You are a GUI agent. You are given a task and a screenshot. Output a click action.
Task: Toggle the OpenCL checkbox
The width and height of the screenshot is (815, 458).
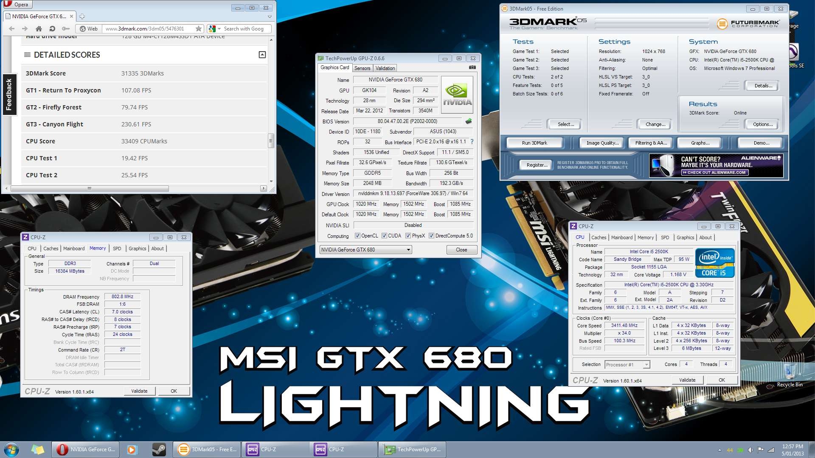click(357, 236)
